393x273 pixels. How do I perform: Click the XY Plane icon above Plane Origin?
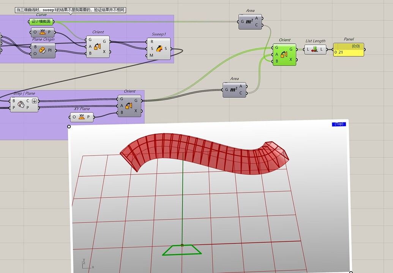point(43,32)
